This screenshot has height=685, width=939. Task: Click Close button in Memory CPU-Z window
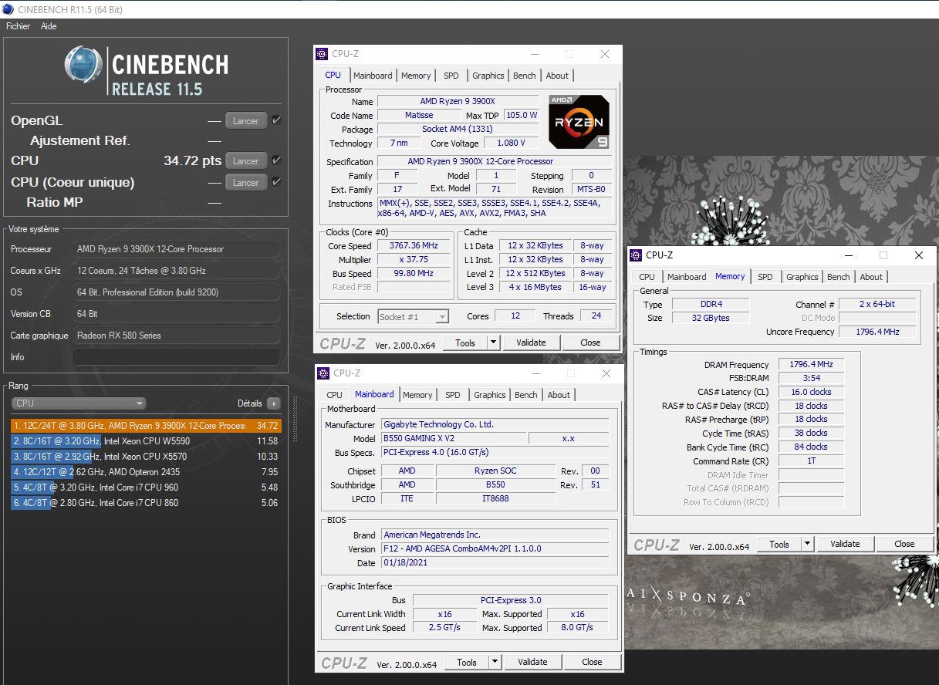[x=904, y=544]
